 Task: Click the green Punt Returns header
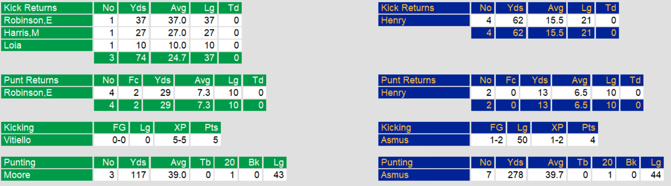pyautogui.click(x=47, y=80)
